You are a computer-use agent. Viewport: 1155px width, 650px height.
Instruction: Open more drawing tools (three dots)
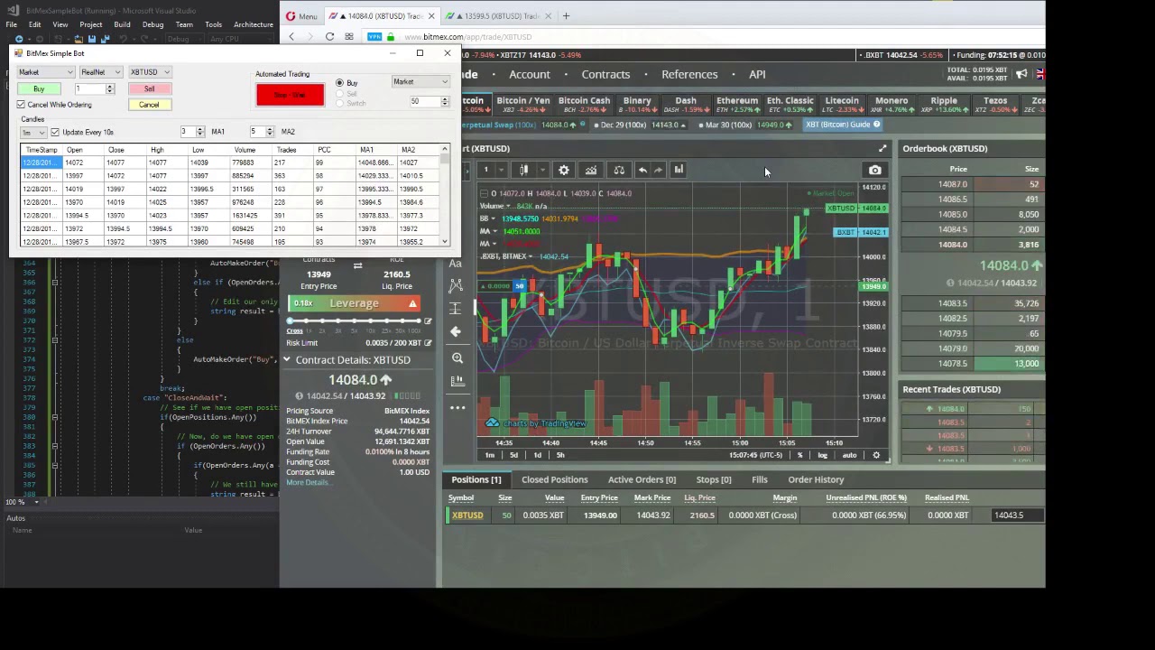(x=457, y=407)
